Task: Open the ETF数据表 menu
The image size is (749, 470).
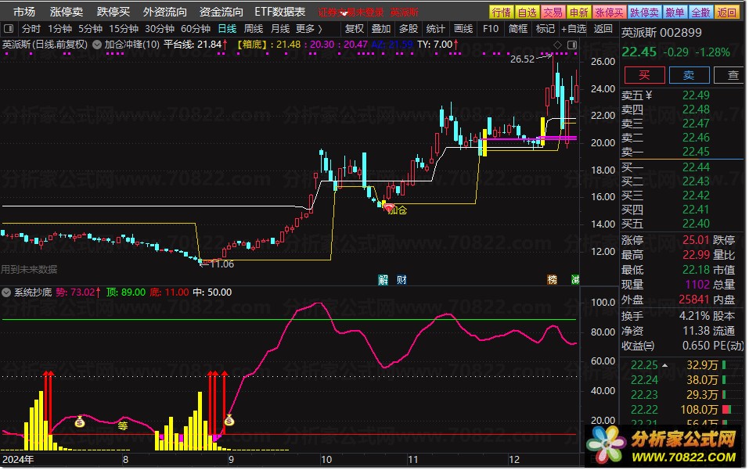Action: 280,12
